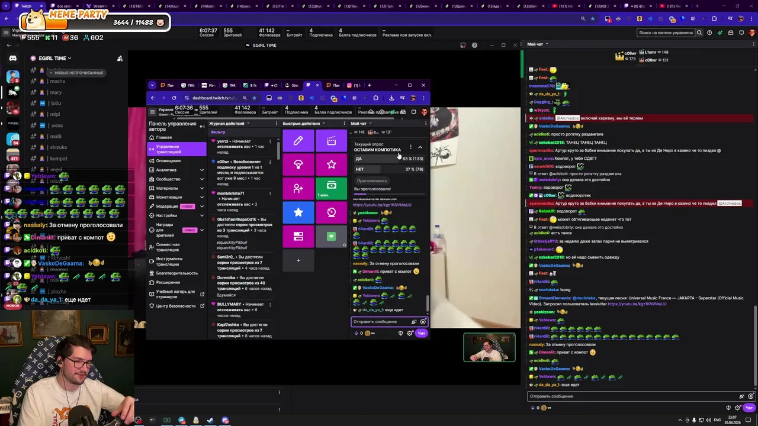Collapse the current poll with chevron
The image size is (758, 426).
(x=420, y=147)
